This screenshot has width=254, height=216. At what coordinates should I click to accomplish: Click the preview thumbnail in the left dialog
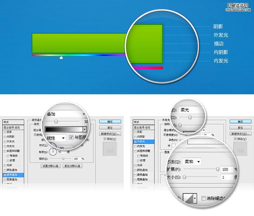click(x=110, y=149)
